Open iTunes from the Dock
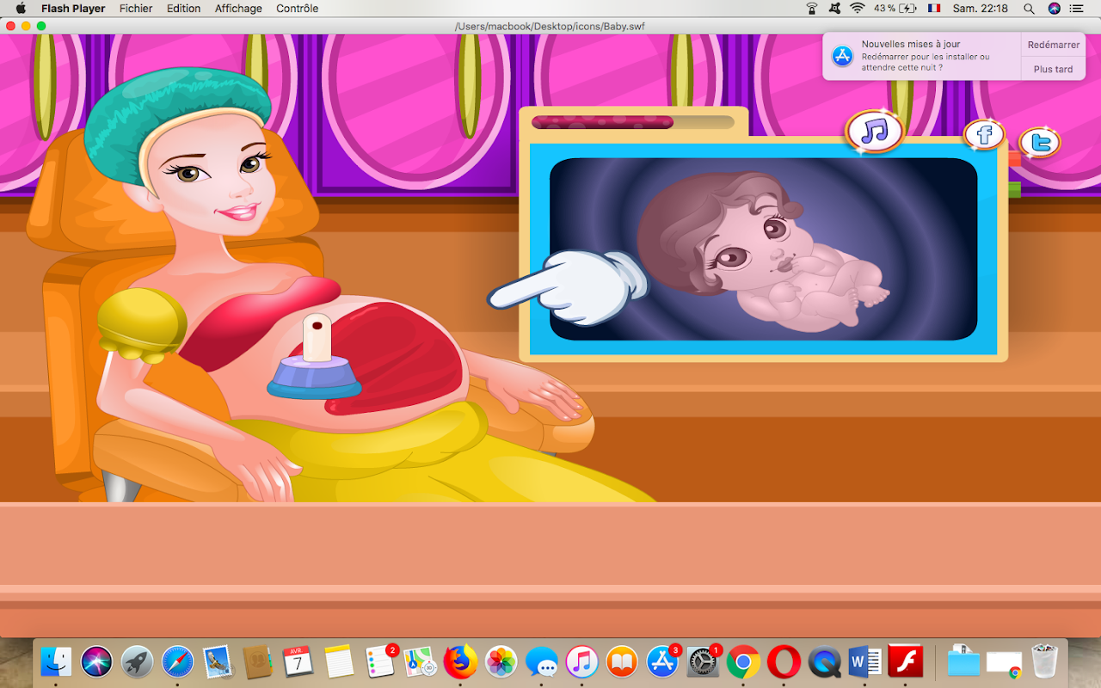Viewport: 1101px width, 688px height. (581, 661)
